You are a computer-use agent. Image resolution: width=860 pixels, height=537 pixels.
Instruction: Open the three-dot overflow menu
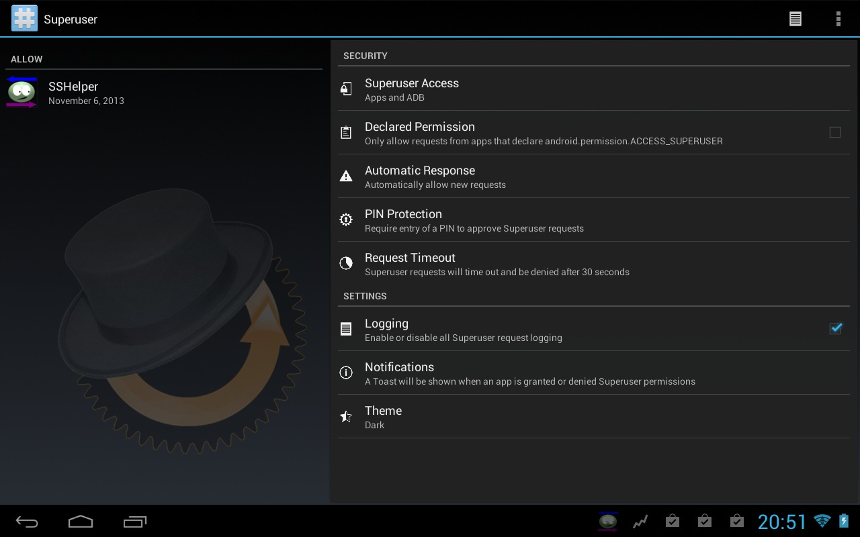[x=838, y=19]
